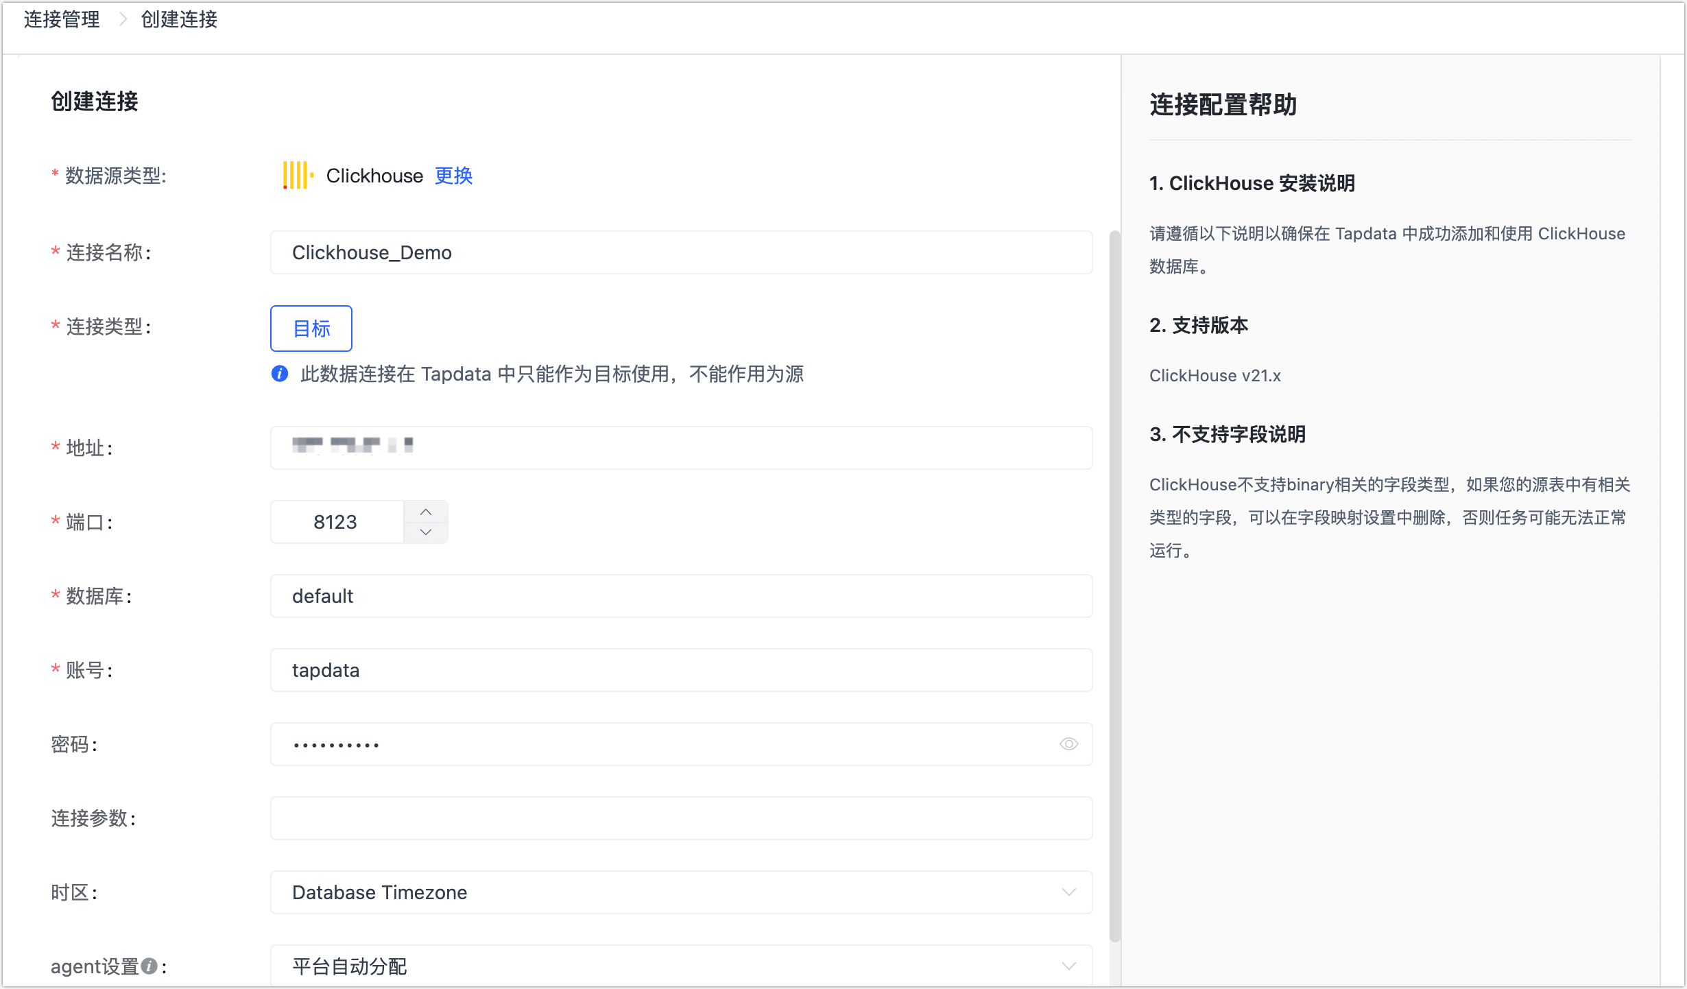The image size is (1687, 989).
Task: Click the 创建连接 breadcrumb item
Action: [x=179, y=20]
